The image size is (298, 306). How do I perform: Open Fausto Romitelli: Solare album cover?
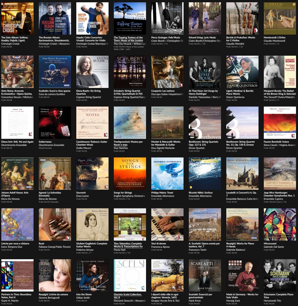[280, 123]
